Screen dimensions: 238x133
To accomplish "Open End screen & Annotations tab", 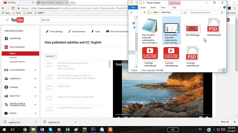I will (117, 31).
